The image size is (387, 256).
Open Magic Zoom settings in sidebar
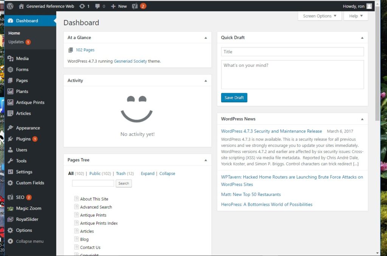[28, 208]
